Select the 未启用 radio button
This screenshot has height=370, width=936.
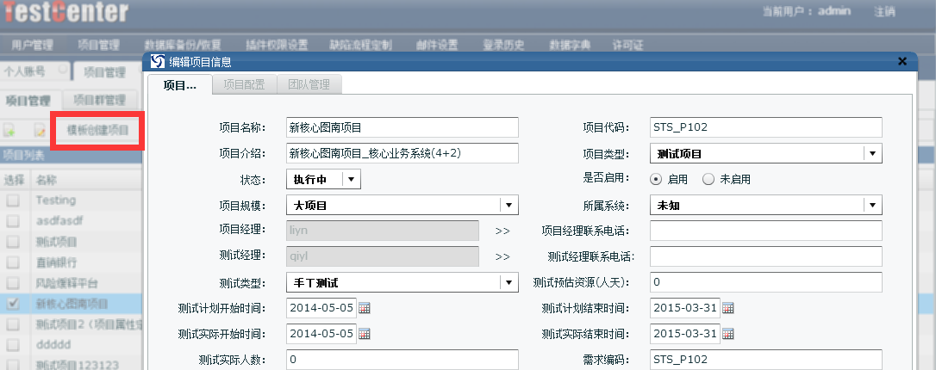[x=708, y=179]
